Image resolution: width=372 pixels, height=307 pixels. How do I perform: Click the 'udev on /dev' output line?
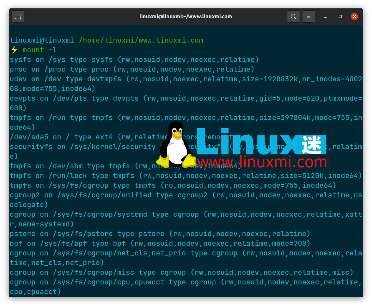[x=186, y=79]
